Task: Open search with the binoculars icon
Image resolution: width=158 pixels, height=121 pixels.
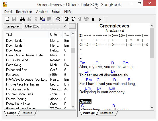Action: (x=22, y=19)
